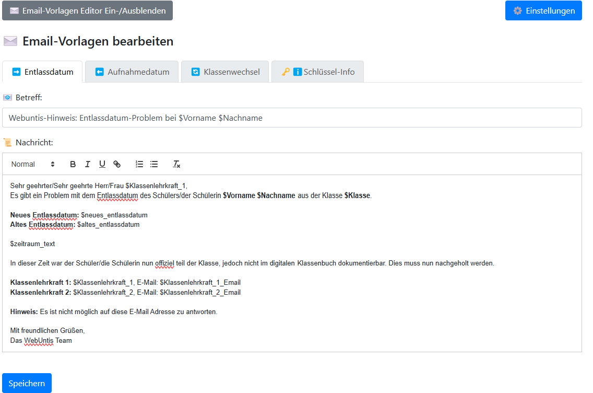Click the gear icon in Einstellungen button
Screen dimensions: 593x393
click(518, 10)
